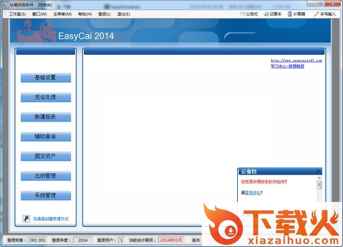The image size is (343, 247).
Task: Open the 窗口(W) menu
Action: pyautogui.click(x=39, y=14)
